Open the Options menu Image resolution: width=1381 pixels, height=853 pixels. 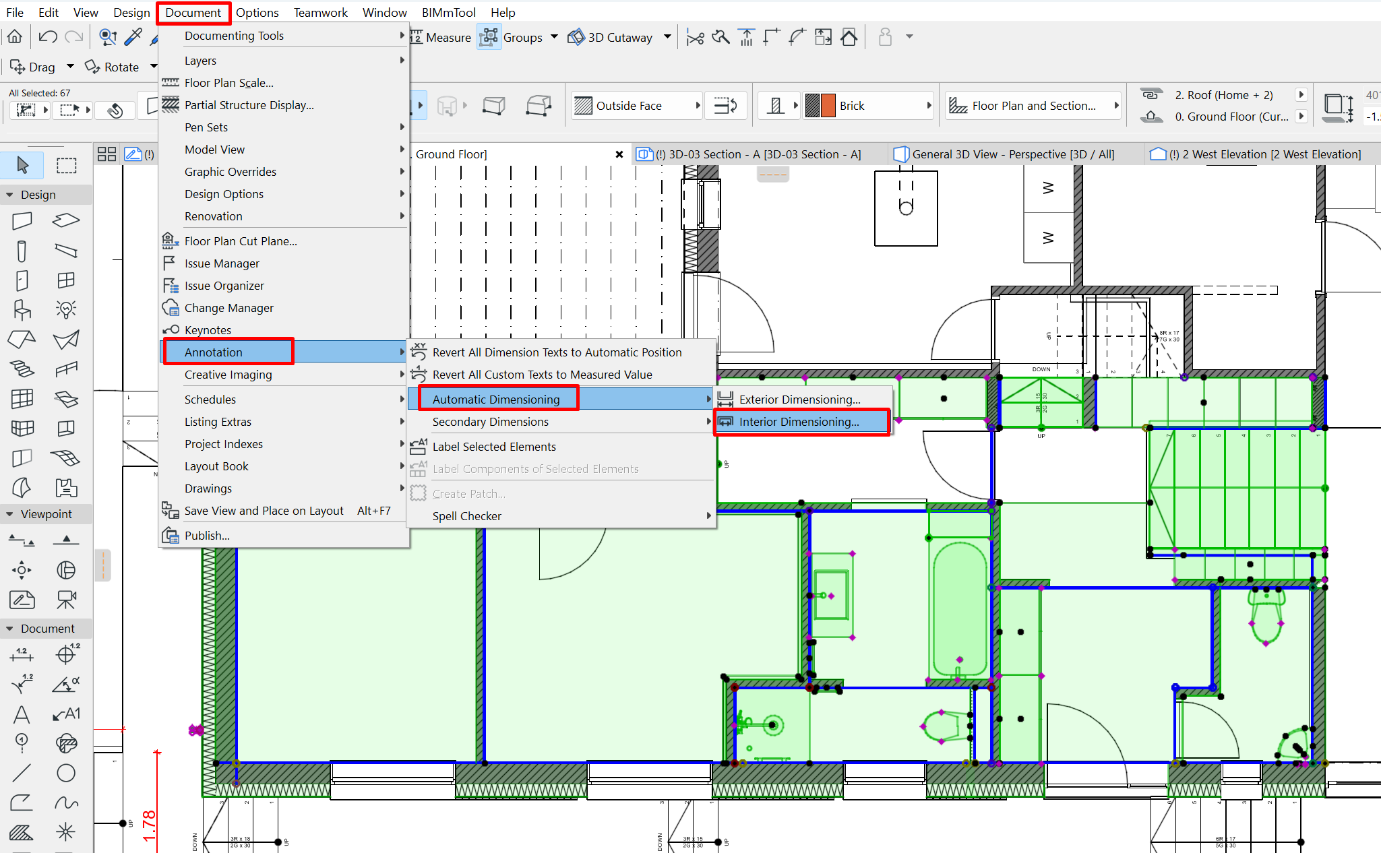click(257, 12)
